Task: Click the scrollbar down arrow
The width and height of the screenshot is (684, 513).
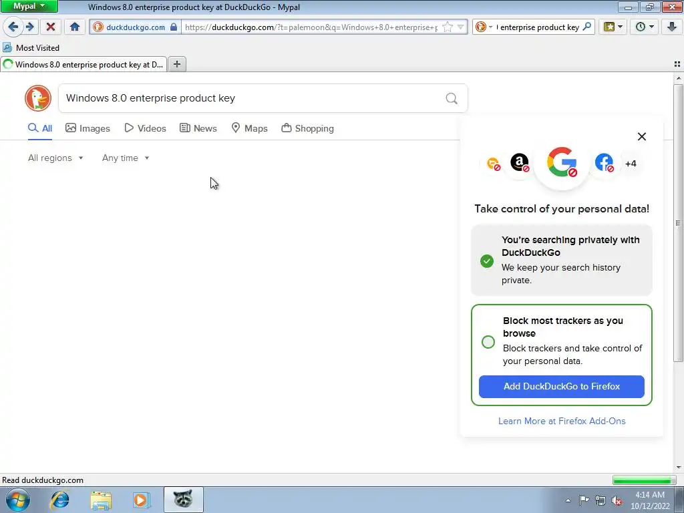Action: point(678,467)
